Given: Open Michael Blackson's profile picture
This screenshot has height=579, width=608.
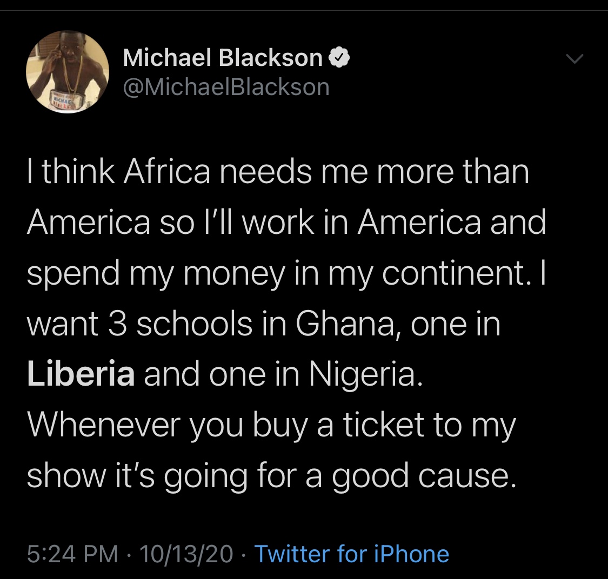Looking at the screenshot, I should pyautogui.click(x=68, y=72).
